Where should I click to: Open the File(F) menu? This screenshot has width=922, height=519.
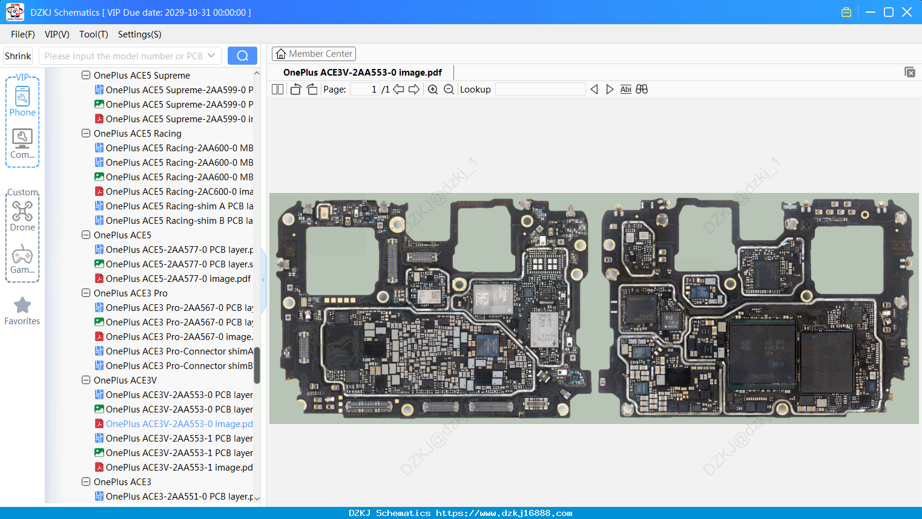coord(22,34)
